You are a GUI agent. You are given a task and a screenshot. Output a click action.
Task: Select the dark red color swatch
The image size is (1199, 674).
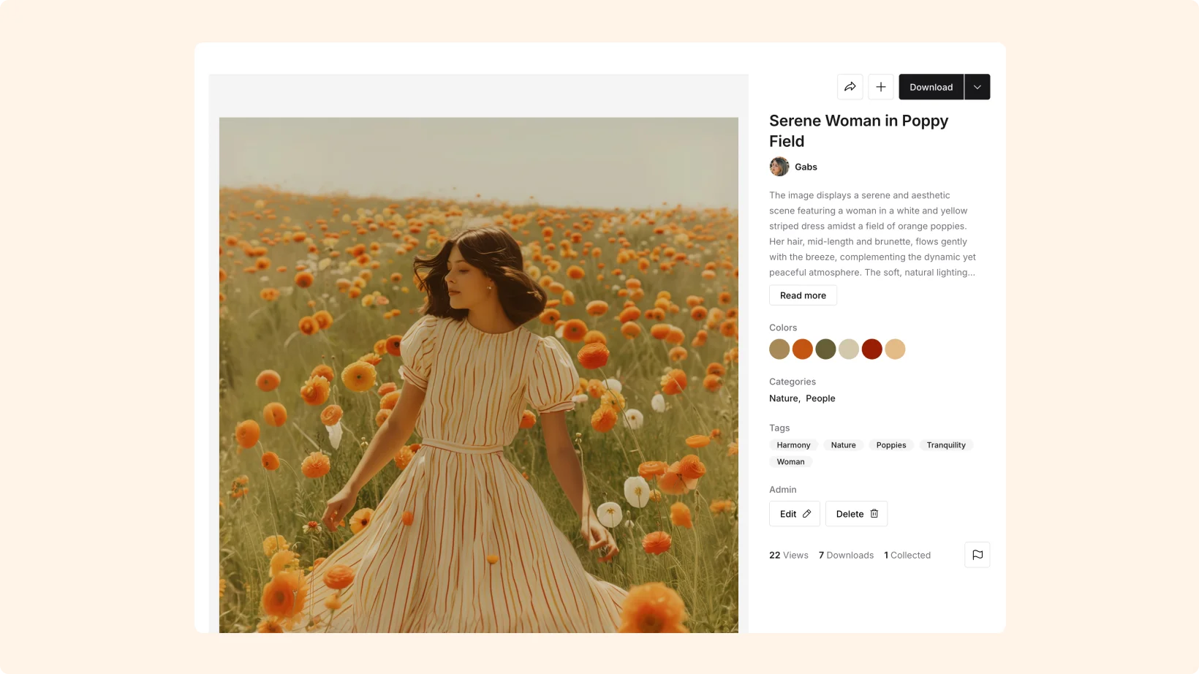(872, 349)
